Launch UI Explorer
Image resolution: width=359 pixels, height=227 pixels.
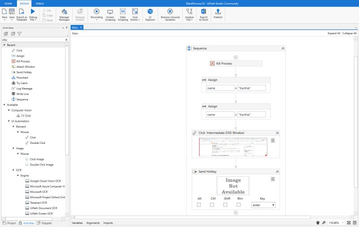(x=150, y=14)
